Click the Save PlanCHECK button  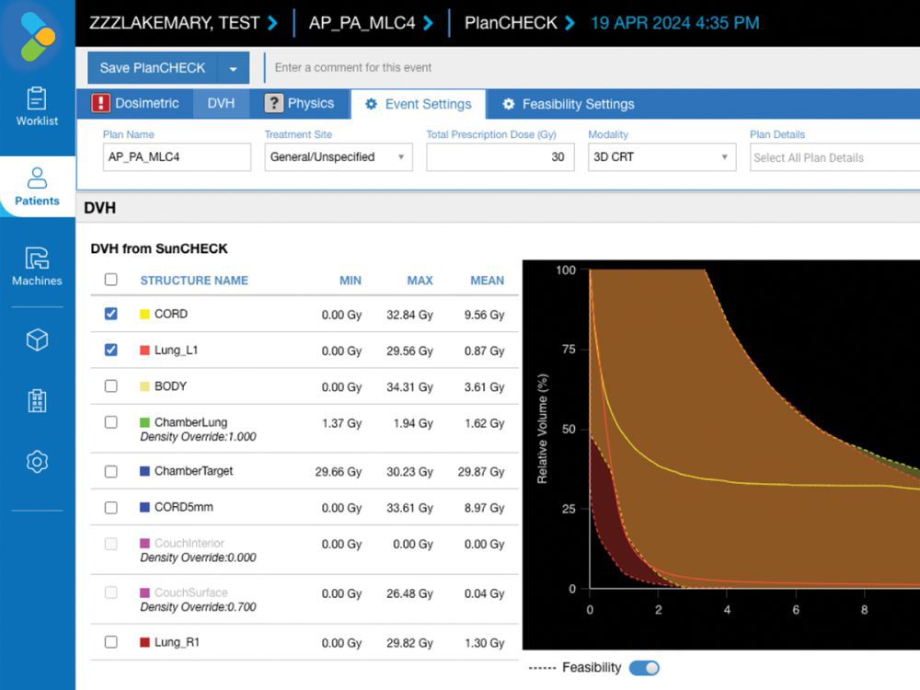click(153, 68)
